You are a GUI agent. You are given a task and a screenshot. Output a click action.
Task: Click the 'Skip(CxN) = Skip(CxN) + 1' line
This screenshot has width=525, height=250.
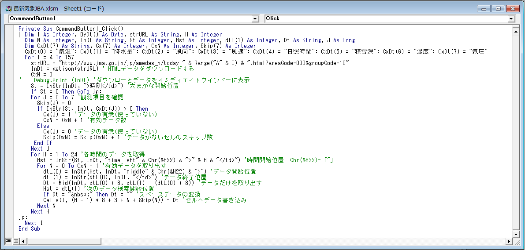tap(128, 137)
